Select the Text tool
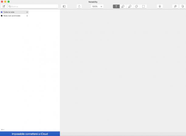The height and width of the screenshot is (136, 186). pyautogui.click(x=116, y=6)
